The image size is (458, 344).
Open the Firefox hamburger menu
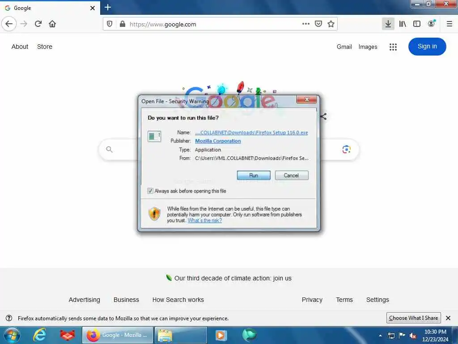click(450, 24)
